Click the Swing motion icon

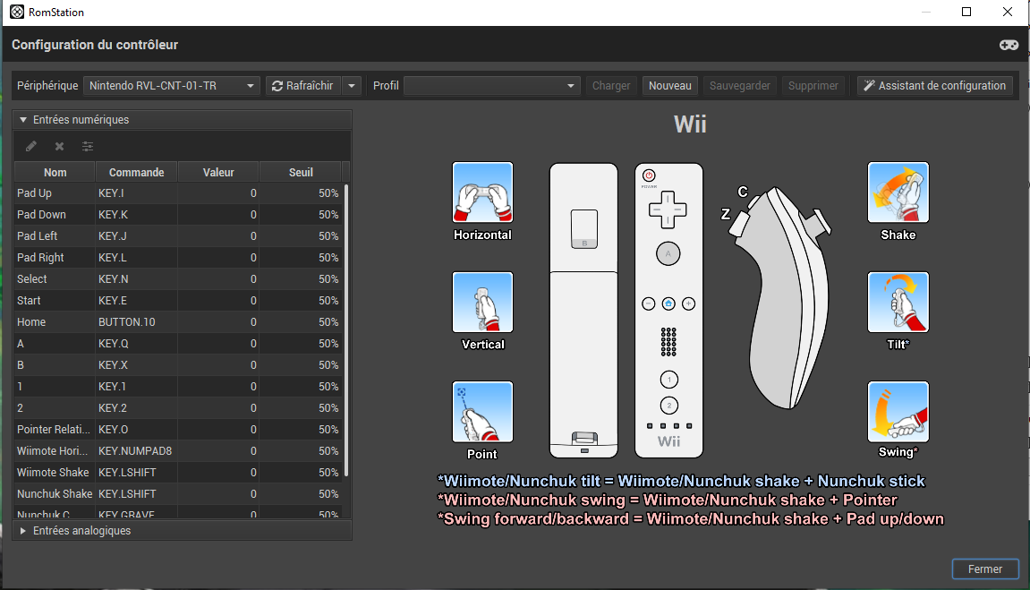[x=898, y=412]
